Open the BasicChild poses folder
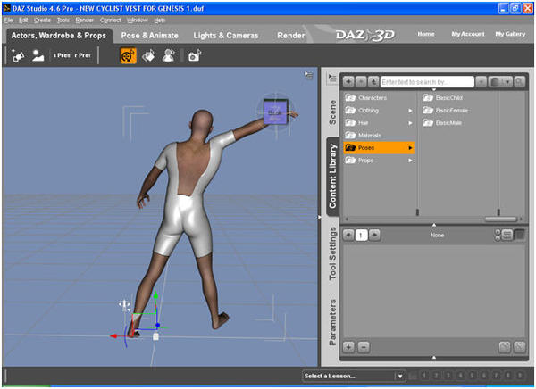 (x=443, y=98)
